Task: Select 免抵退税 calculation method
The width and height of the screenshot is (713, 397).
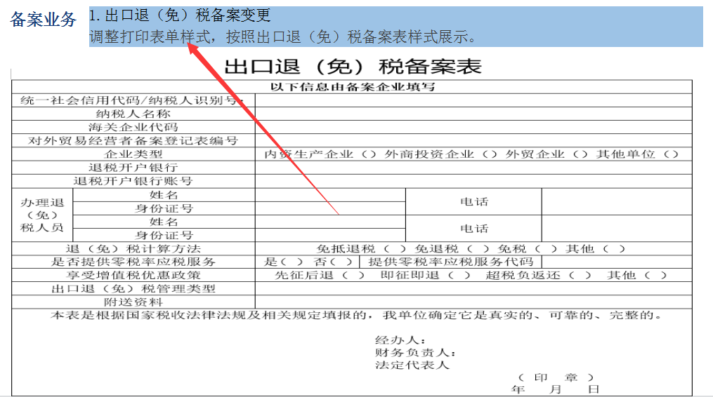Action: 393,249
